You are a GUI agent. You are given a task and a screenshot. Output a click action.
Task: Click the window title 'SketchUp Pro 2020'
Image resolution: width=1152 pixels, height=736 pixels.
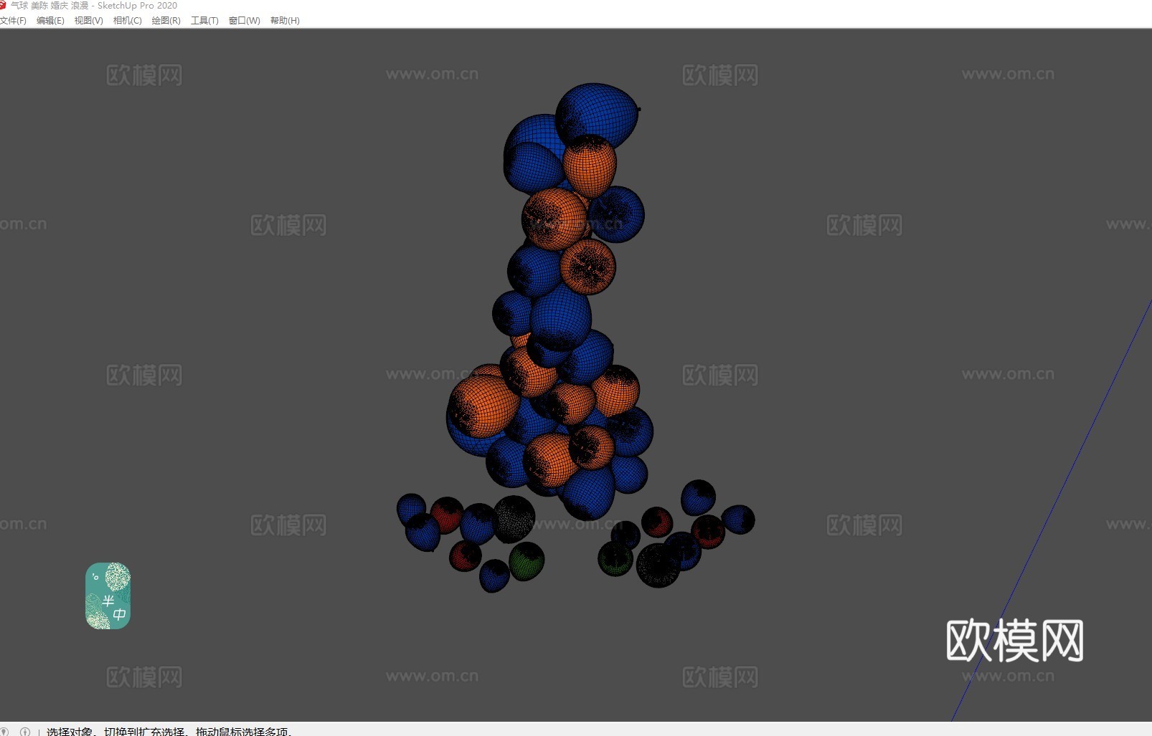pos(137,5)
